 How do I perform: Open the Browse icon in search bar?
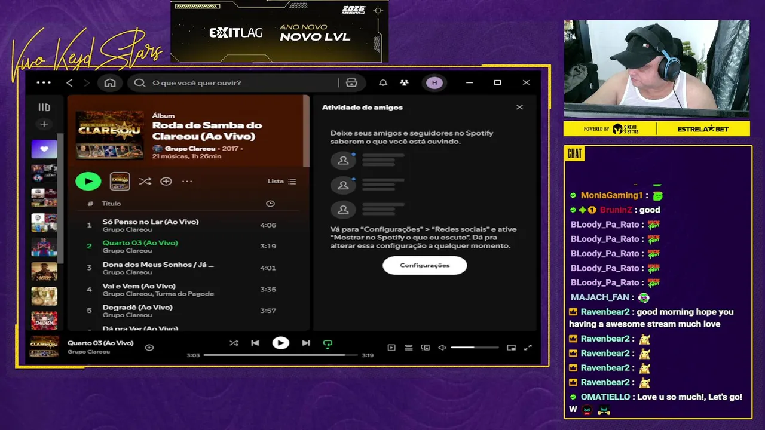(x=351, y=82)
